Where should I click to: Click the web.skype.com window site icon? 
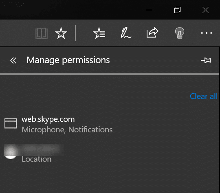click(11, 123)
